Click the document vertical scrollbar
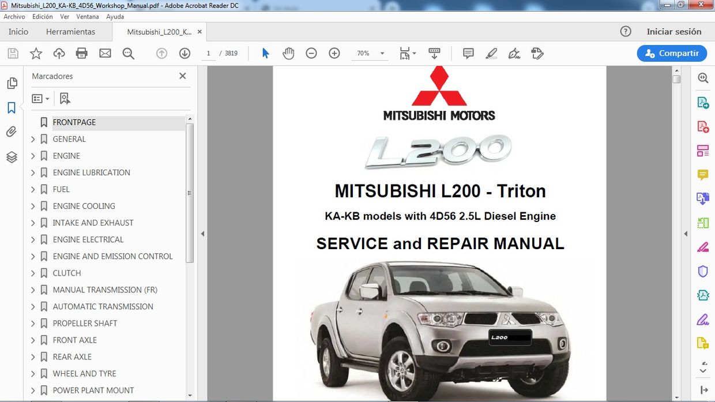715x402 pixels. [676, 80]
